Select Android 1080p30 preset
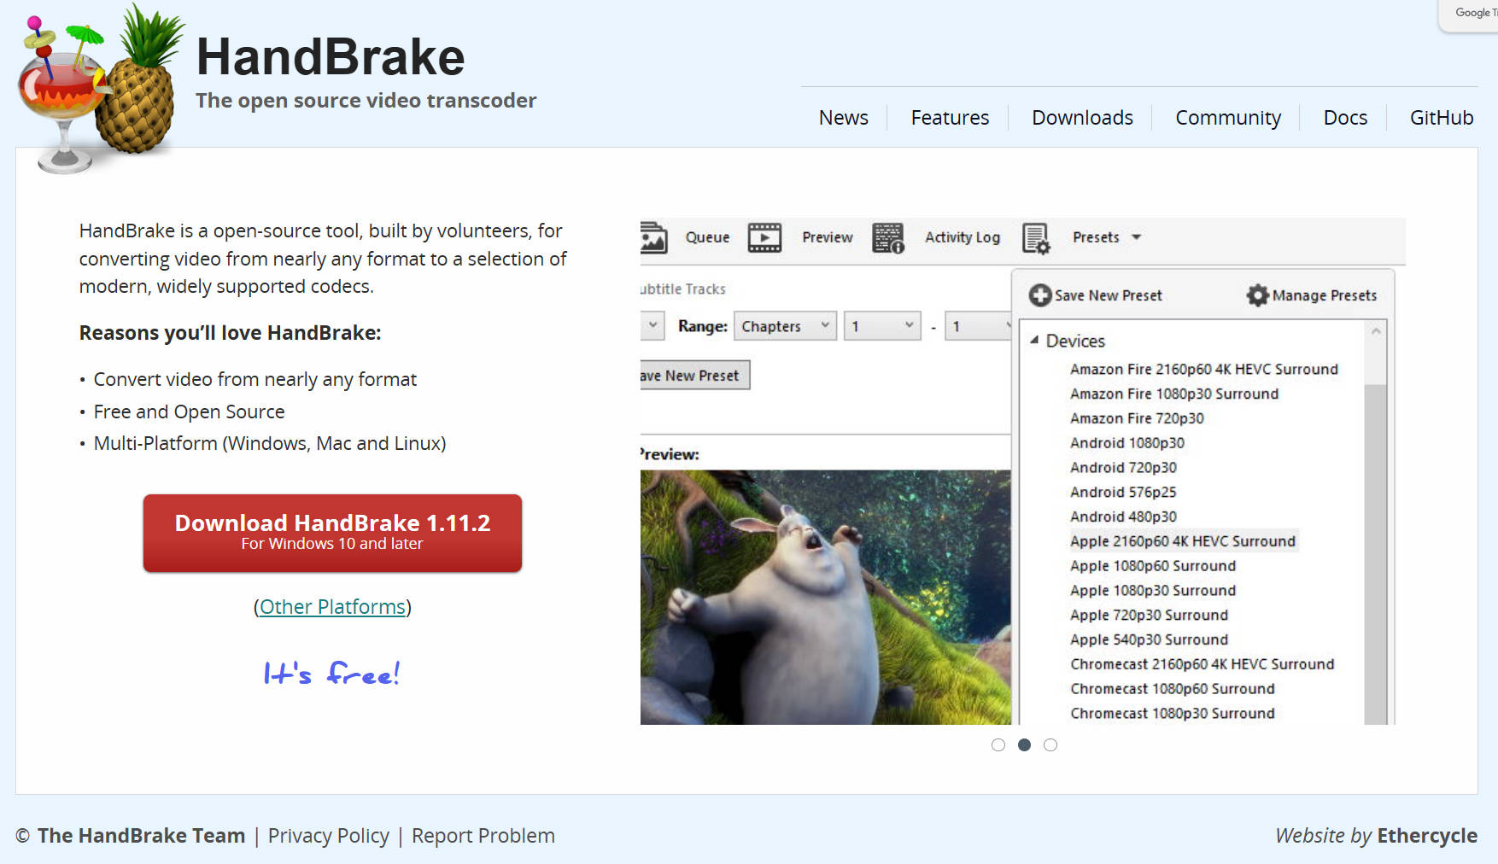 [x=1127, y=443]
